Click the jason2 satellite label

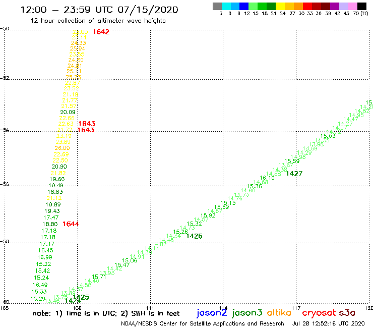click(212, 313)
